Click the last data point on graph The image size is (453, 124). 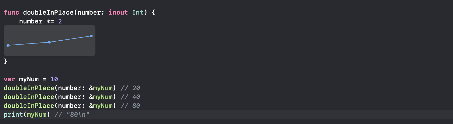pos(91,36)
